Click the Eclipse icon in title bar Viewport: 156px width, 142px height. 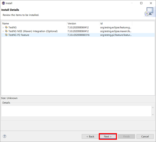coord(3,3)
